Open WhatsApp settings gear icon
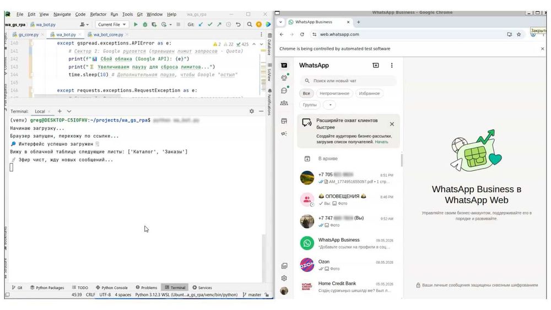 284,279
